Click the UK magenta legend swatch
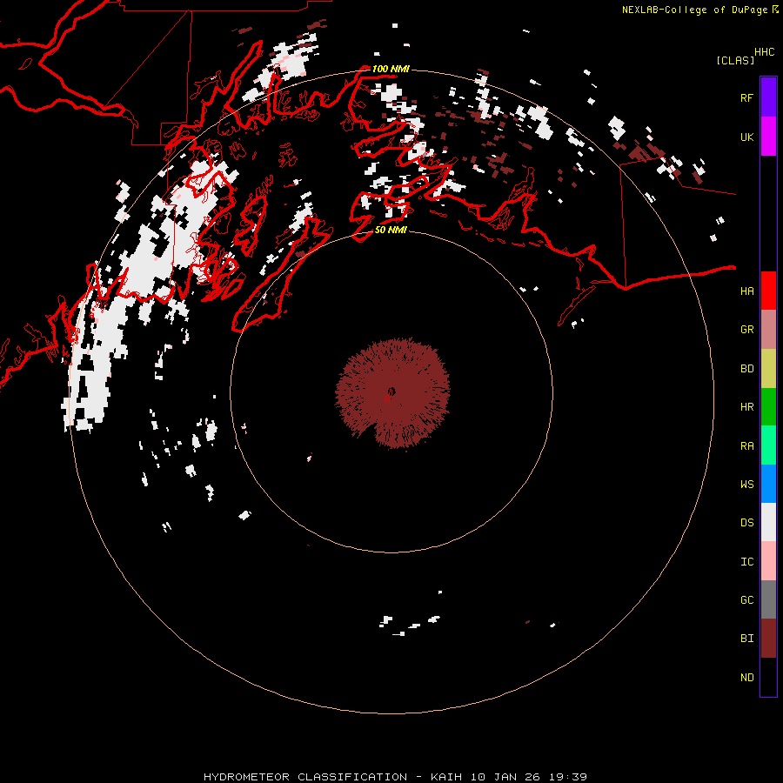This screenshot has height=783, width=783. 768,136
